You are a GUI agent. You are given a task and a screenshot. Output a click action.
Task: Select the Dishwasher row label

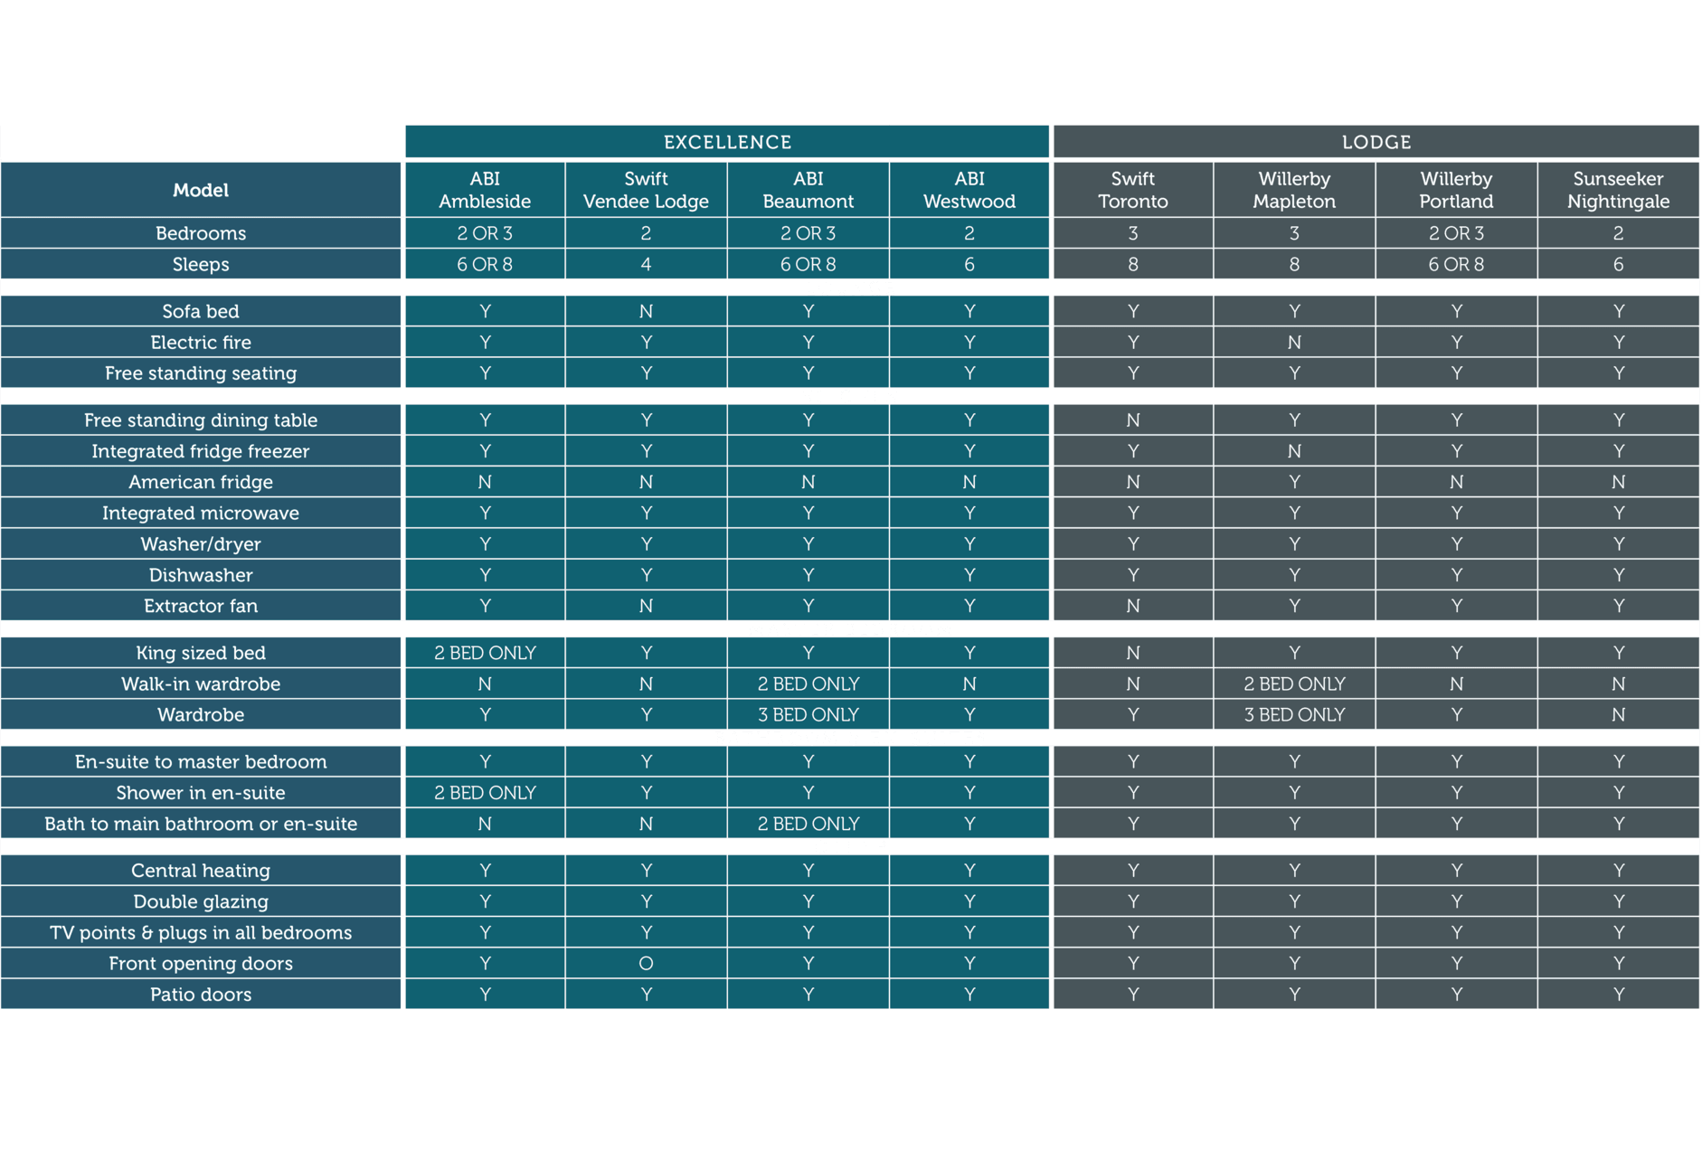click(x=201, y=574)
